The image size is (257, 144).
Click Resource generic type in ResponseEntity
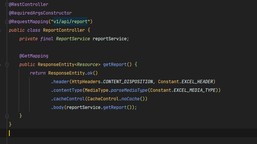pos(87,65)
